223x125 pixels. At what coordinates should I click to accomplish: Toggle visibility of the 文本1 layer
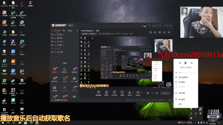tap(52, 41)
